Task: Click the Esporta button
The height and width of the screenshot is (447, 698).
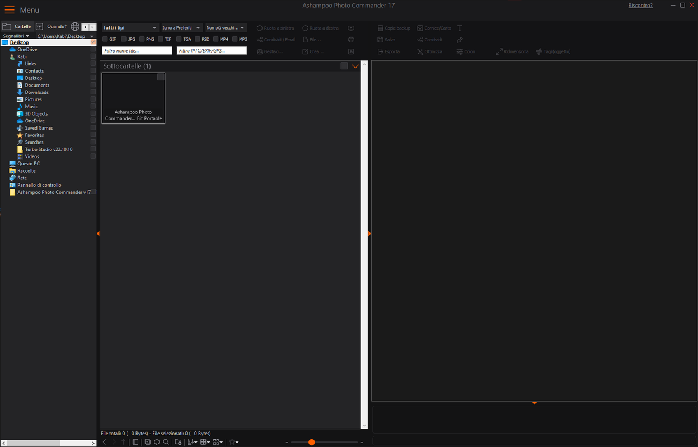Action: [x=388, y=51]
